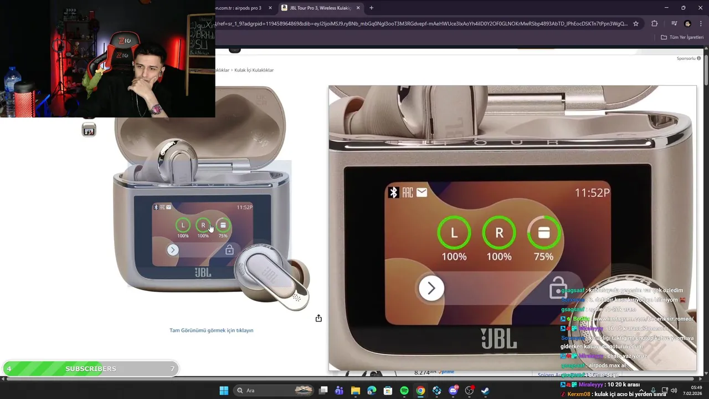The width and height of the screenshot is (709, 399).
Task: Open the Chrome three-dot menu
Action: tap(700, 24)
